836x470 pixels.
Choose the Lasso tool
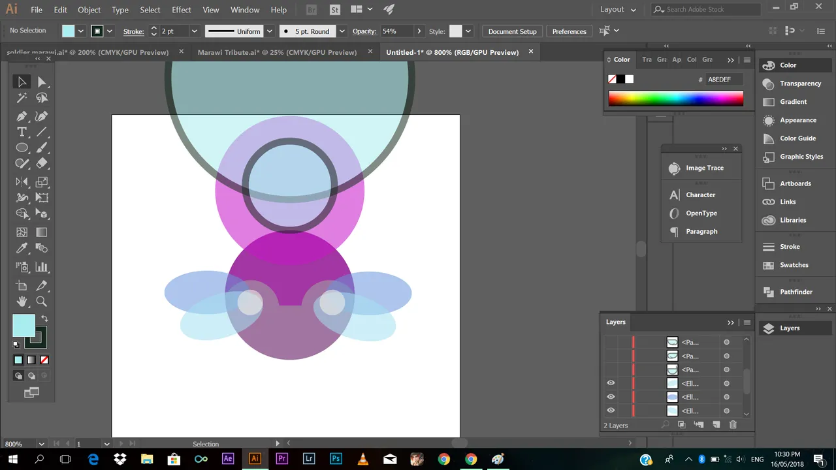point(42,98)
